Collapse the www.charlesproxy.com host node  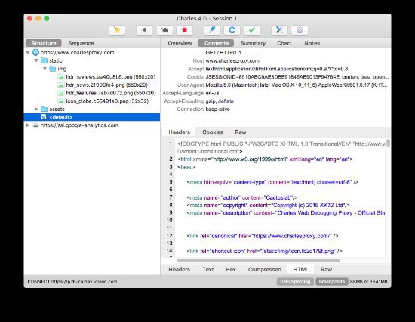(28, 52)
